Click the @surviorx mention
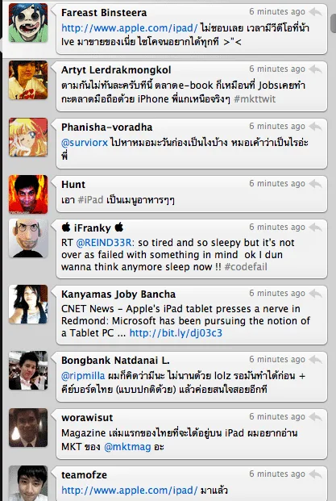Image resolution: width=336 pixels, height=501 pixels. pyautogui.click(x=85, y=143)
